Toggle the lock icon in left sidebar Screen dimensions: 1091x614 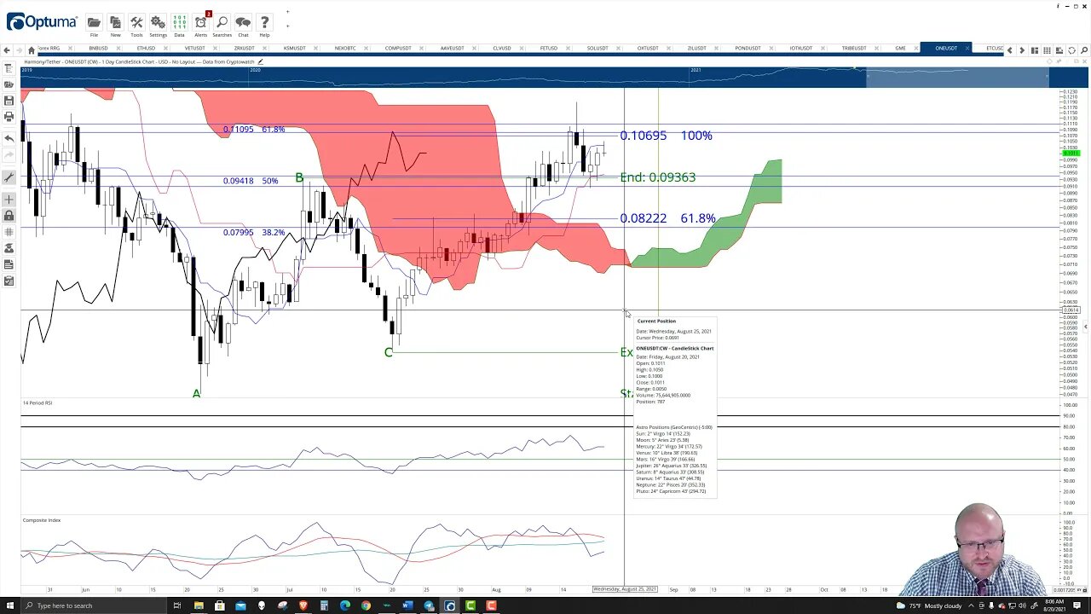[x=9, y=216]
